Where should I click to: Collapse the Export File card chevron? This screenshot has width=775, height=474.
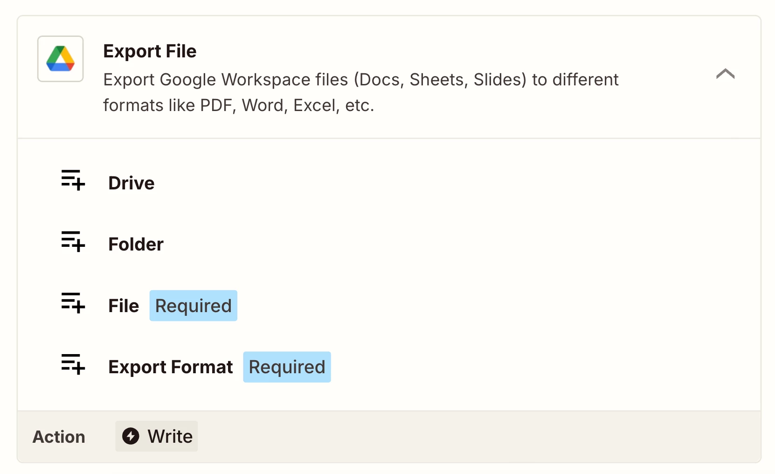click(x=725, y=74)
